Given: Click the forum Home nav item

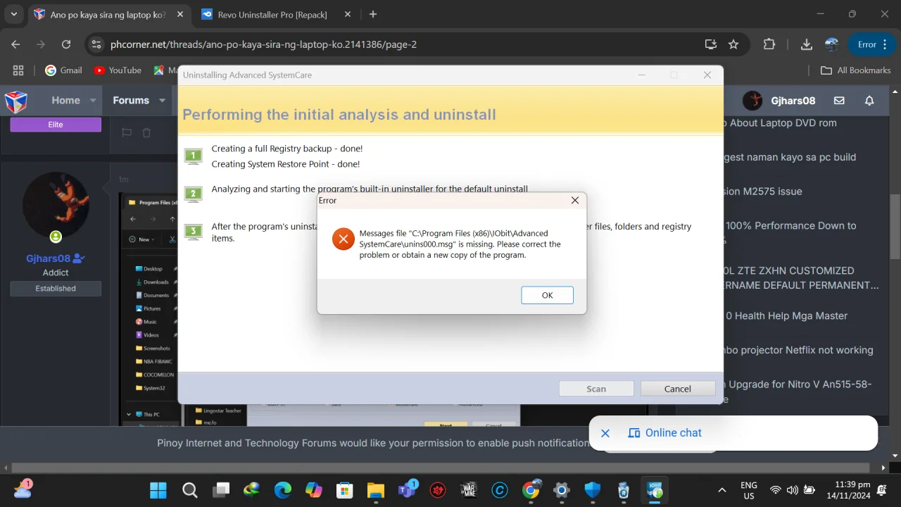Looking at the screenshot, I should coord(65,100).
